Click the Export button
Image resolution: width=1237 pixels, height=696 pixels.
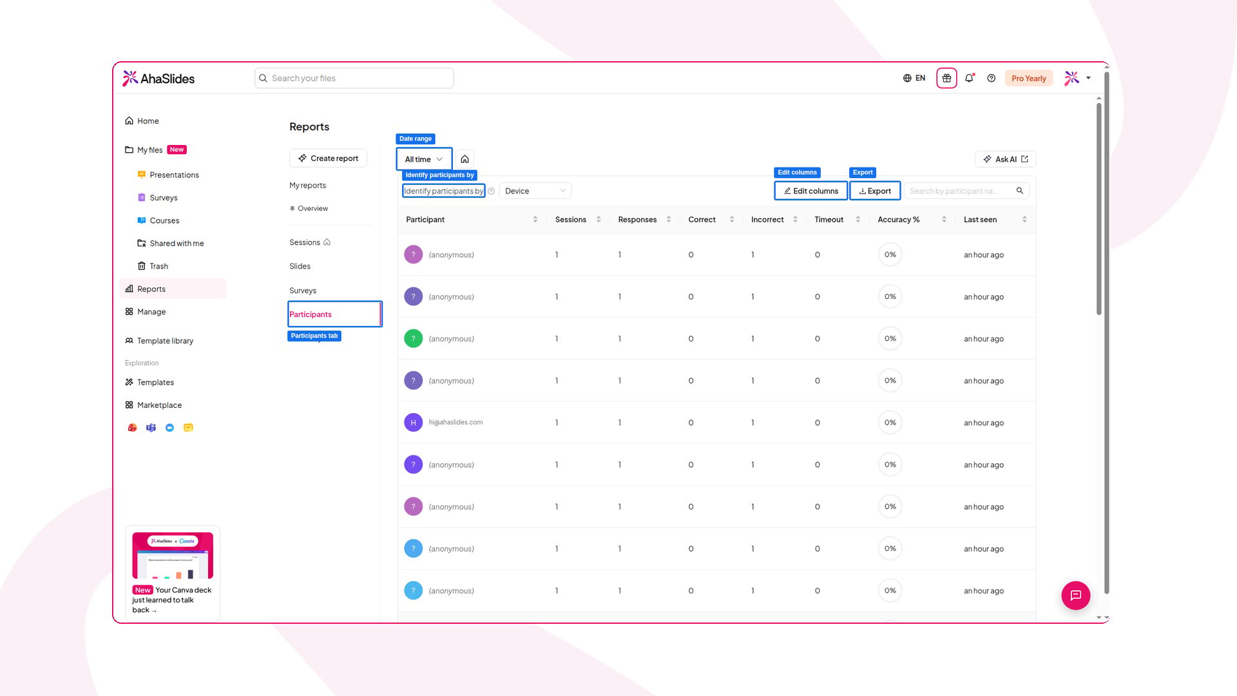875,191
